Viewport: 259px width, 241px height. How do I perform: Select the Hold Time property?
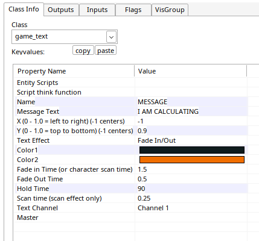tap(33, 189)
